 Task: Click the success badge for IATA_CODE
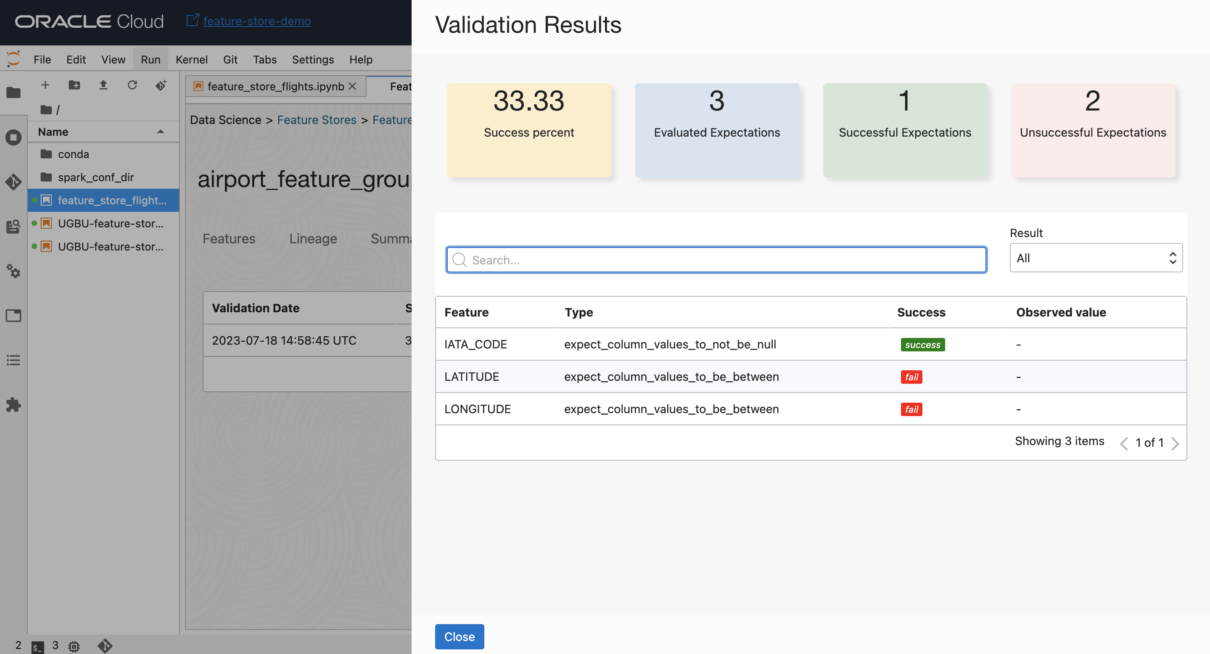pyautogui.click(x=922, y=345)
